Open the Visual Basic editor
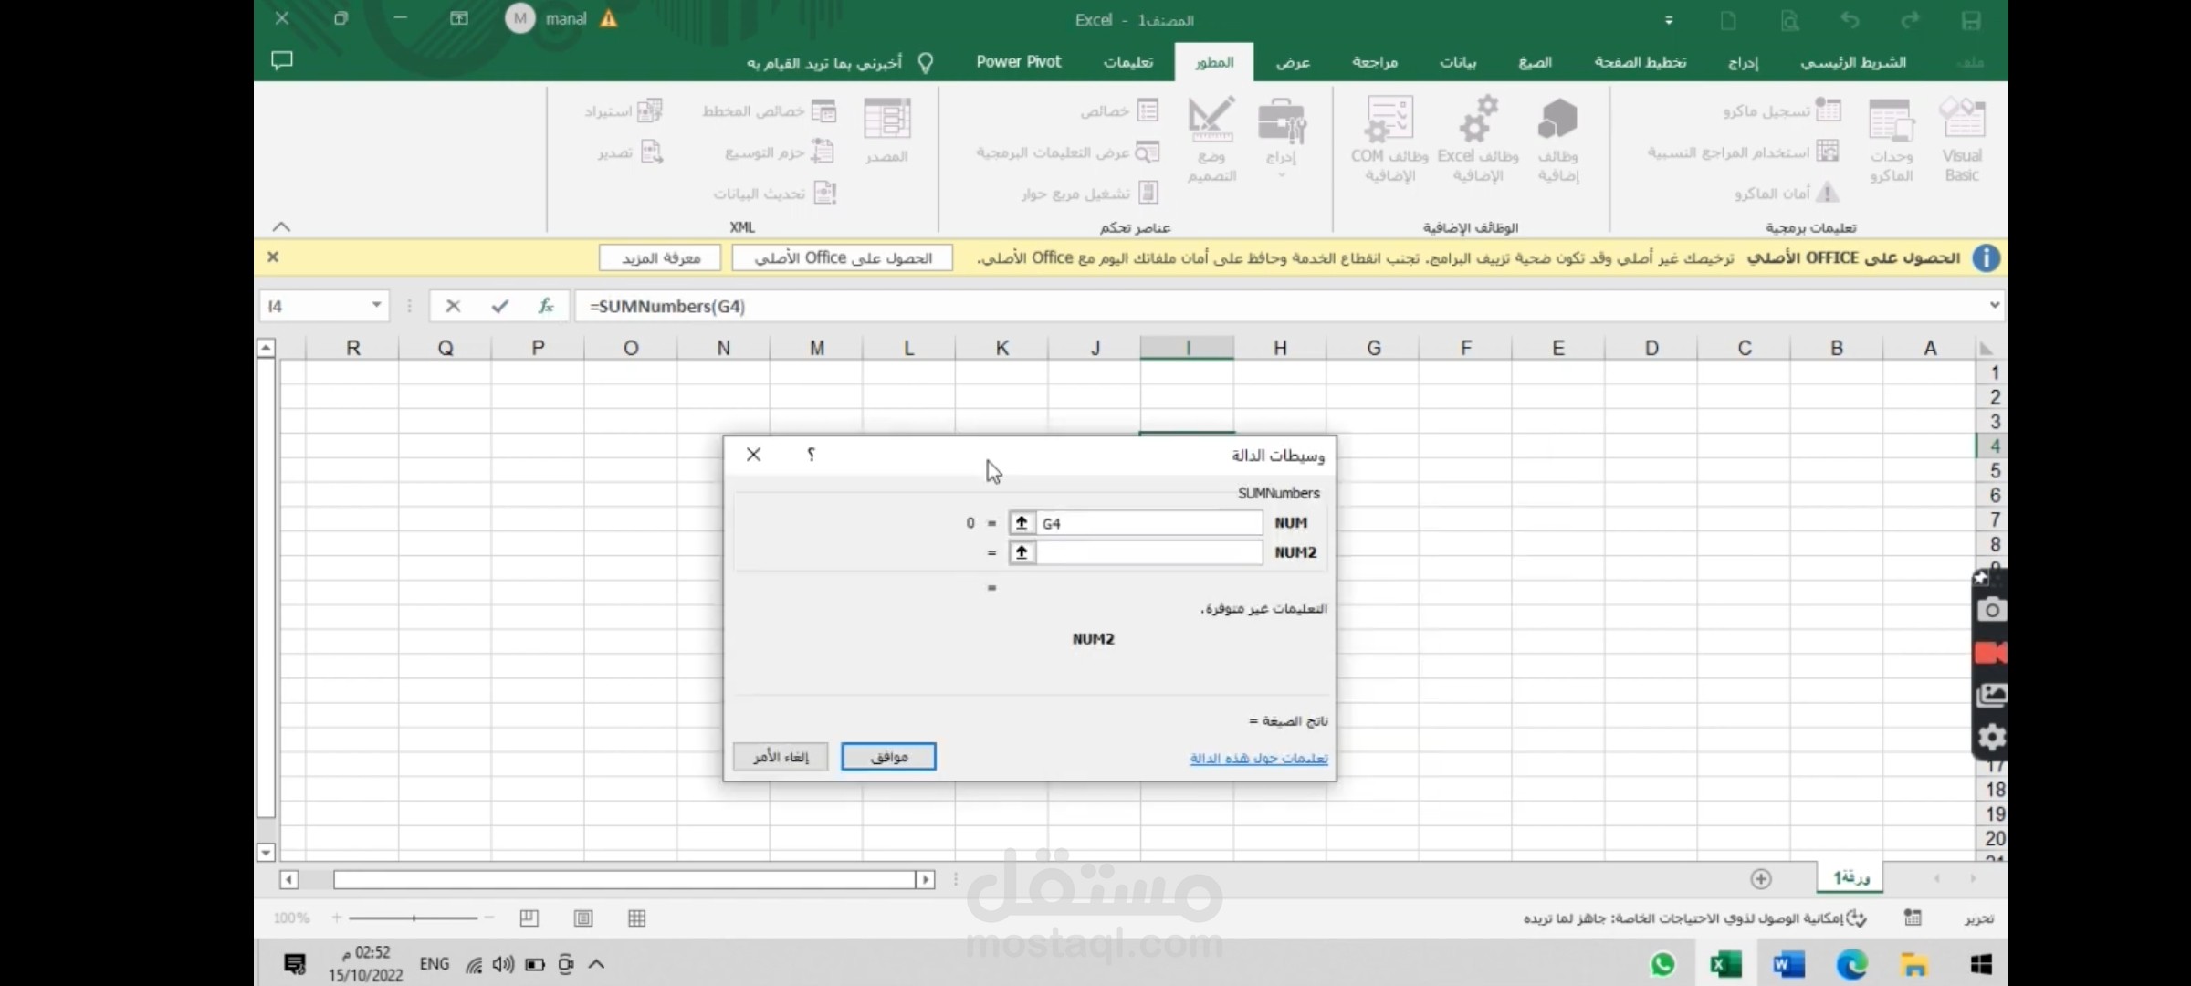The height and width of the screenshot is (986, 2191). [x=1961, y=141]
